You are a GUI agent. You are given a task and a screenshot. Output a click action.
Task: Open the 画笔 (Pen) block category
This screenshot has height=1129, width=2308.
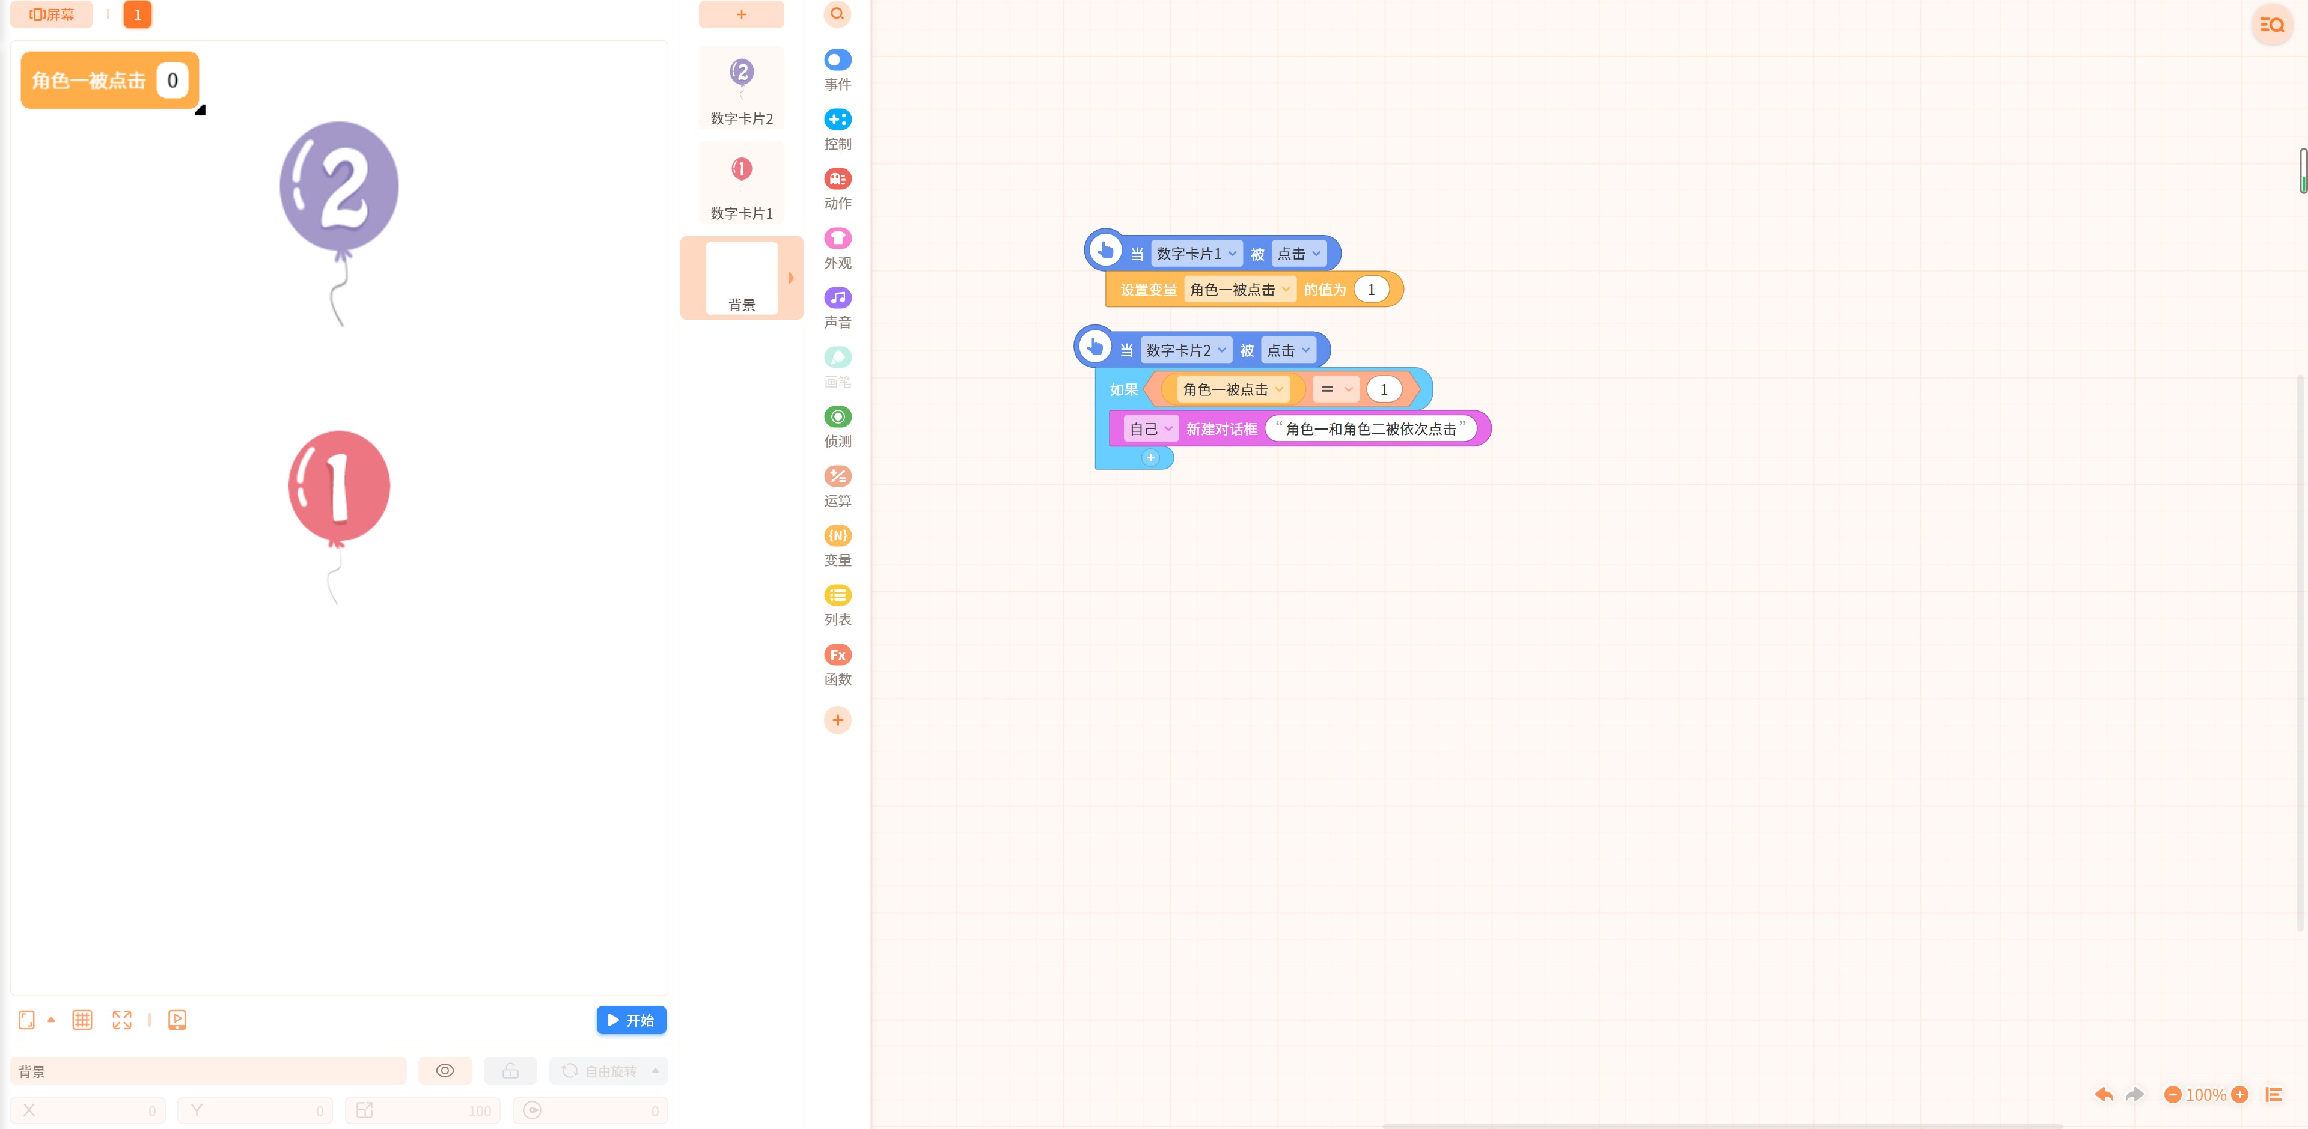coord(837,367)
